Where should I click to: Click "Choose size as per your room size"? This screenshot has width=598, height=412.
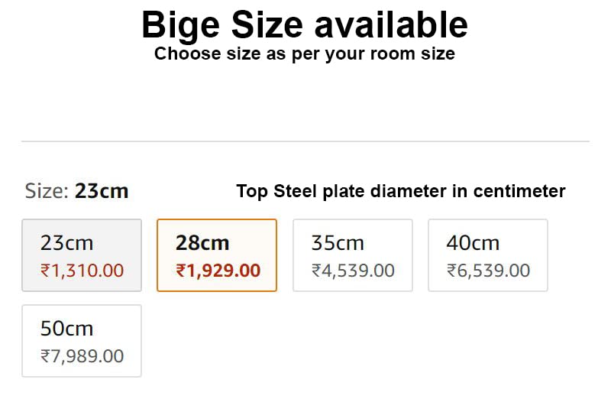pyautogui.click(x=304, y=54)
